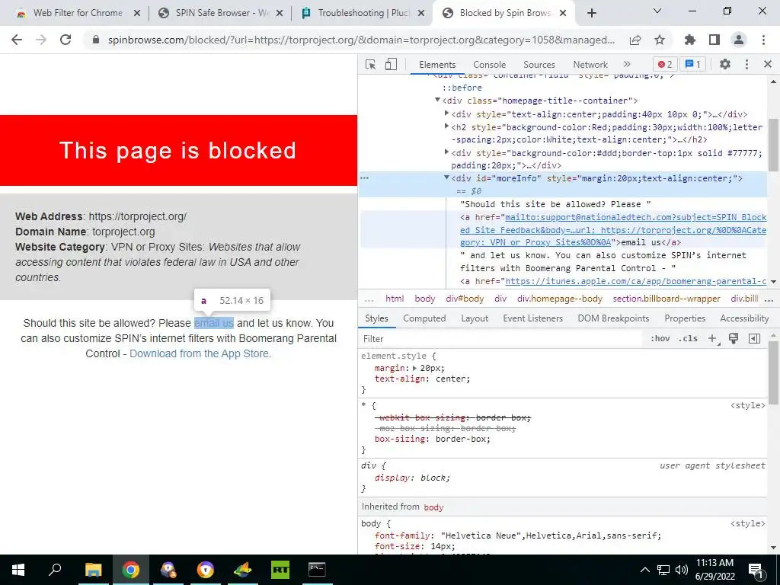
Task: Go back using browser back arrow
Action: pyautogui.click(x=17, y=40)
